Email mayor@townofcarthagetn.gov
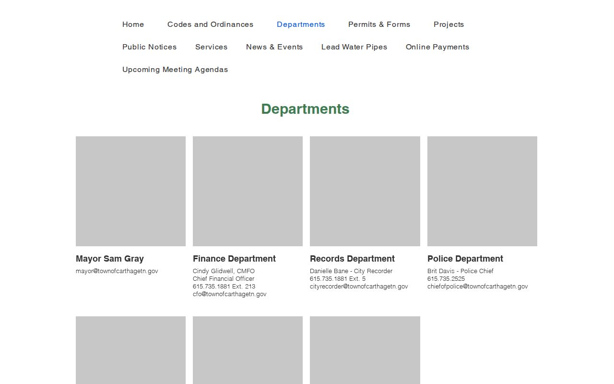This screenshot has width=614, height=384. [x=117, y=271]
